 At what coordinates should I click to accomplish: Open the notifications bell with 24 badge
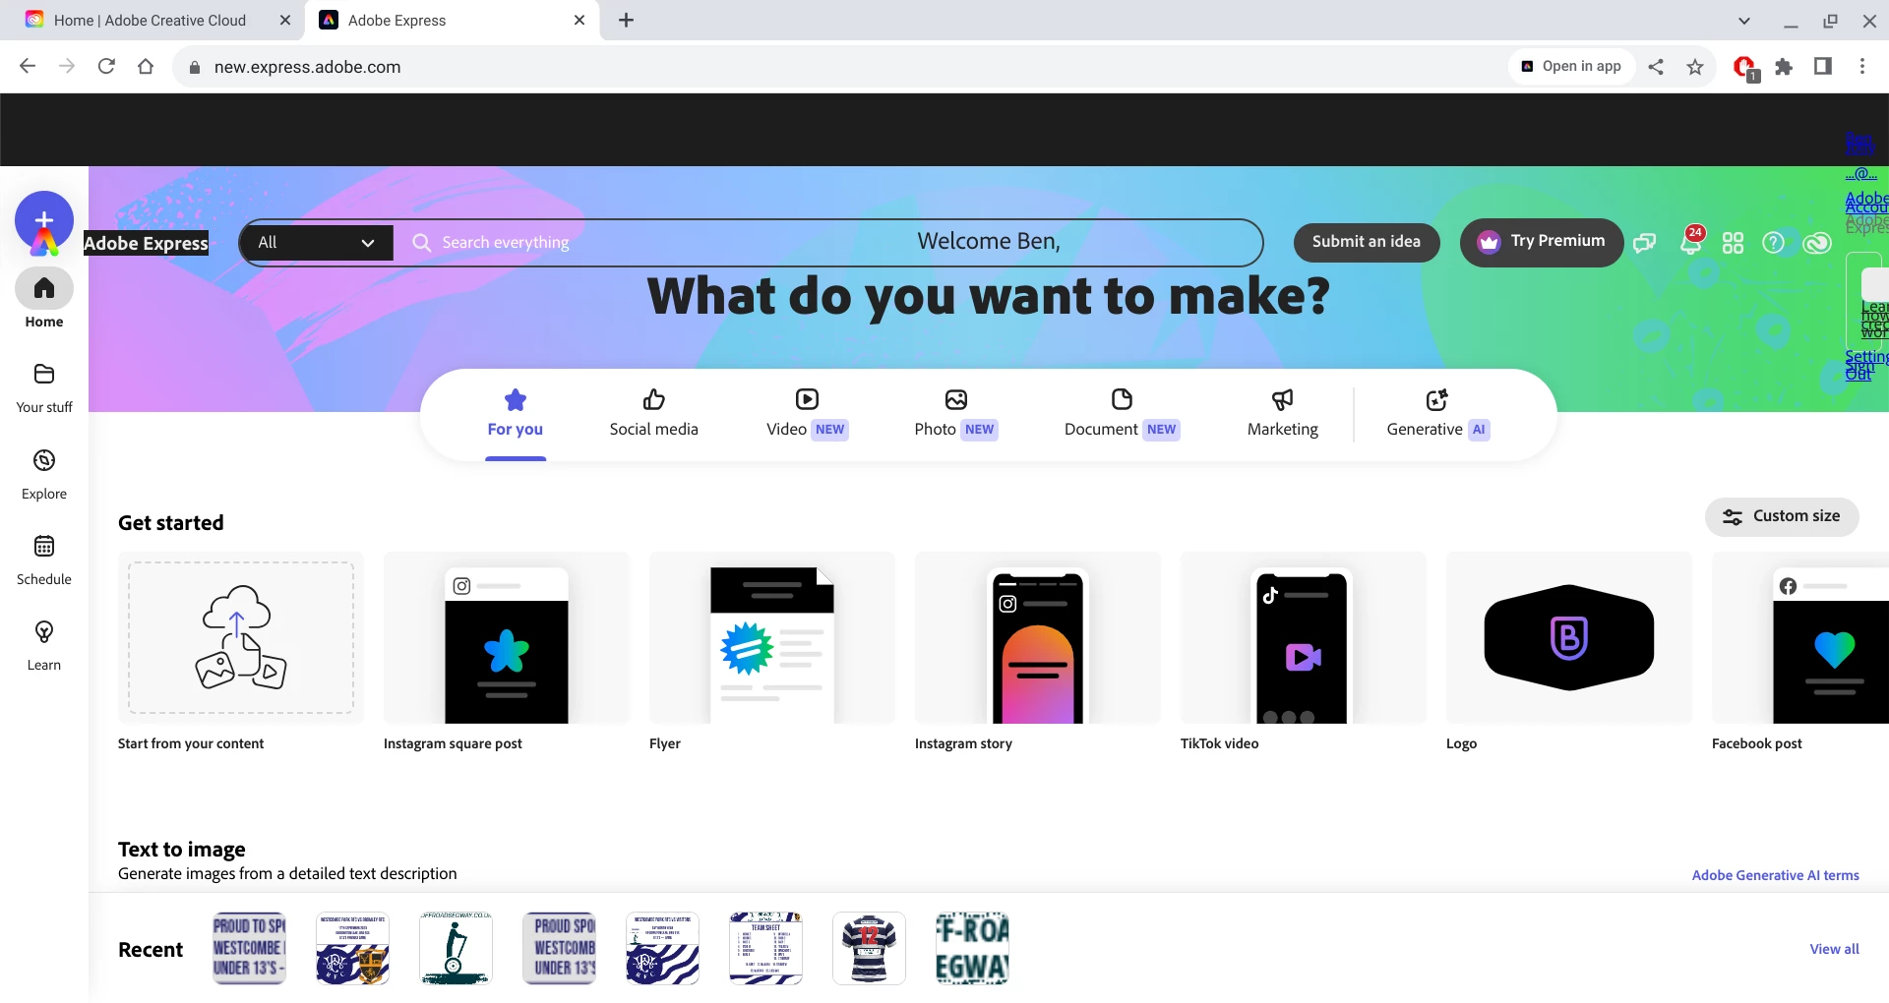pos(1691,241)
